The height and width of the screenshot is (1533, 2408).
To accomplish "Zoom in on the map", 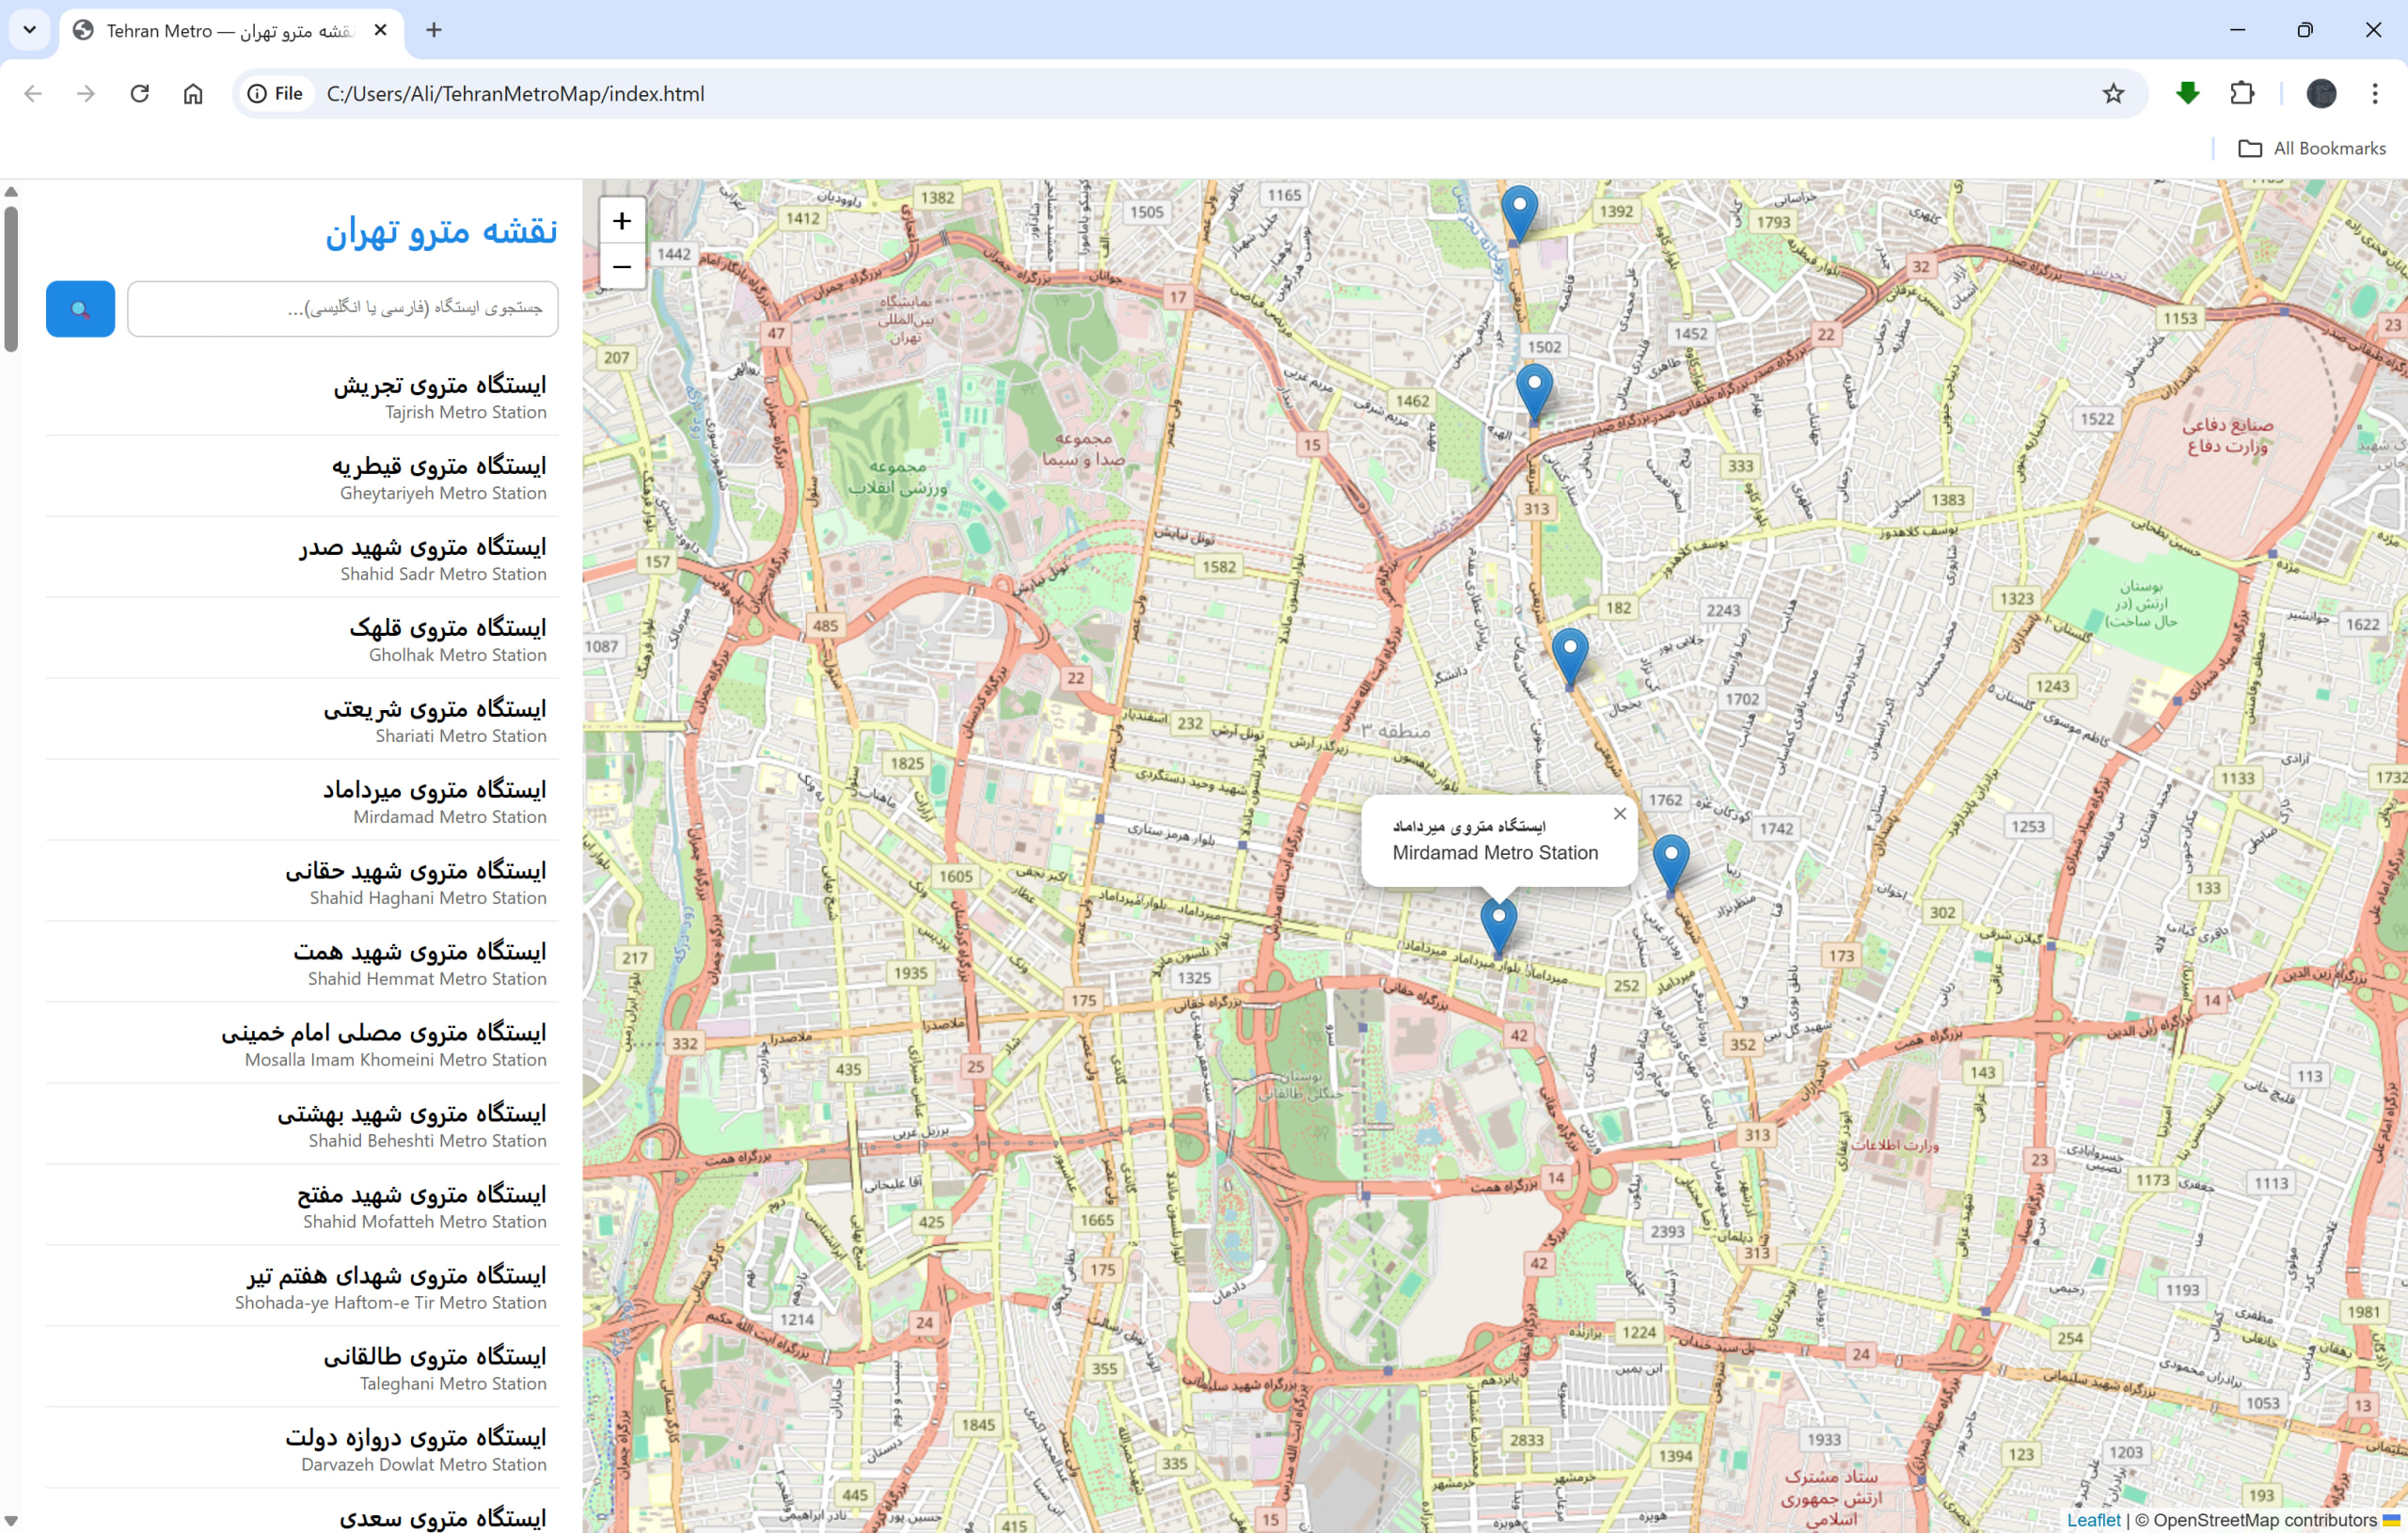I will pos(621,221).
